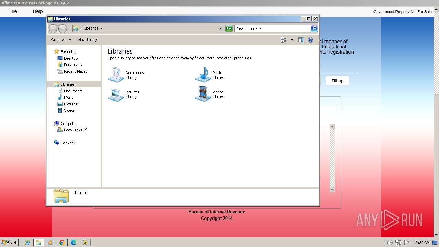The height and width of the screenshot is (247, 439).
Task: Open the Videos Library icon
Action: click(x=203, y=94)
